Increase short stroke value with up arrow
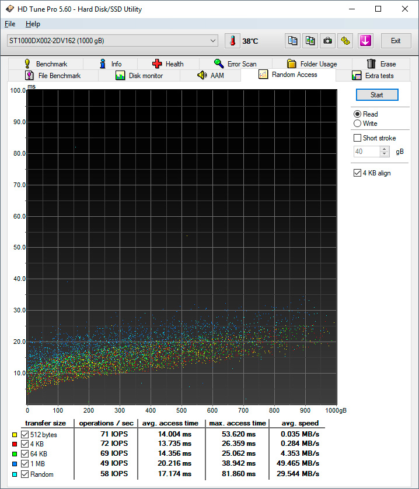 click(x=384, y=149)
